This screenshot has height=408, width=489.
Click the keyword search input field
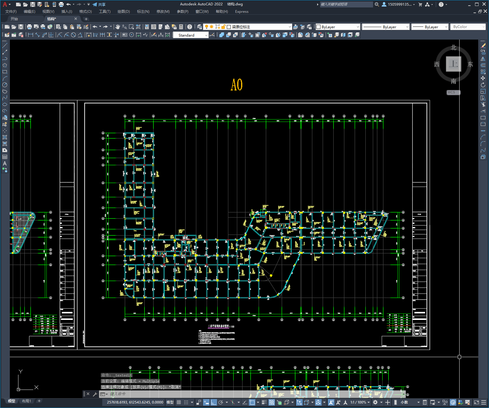346,4
